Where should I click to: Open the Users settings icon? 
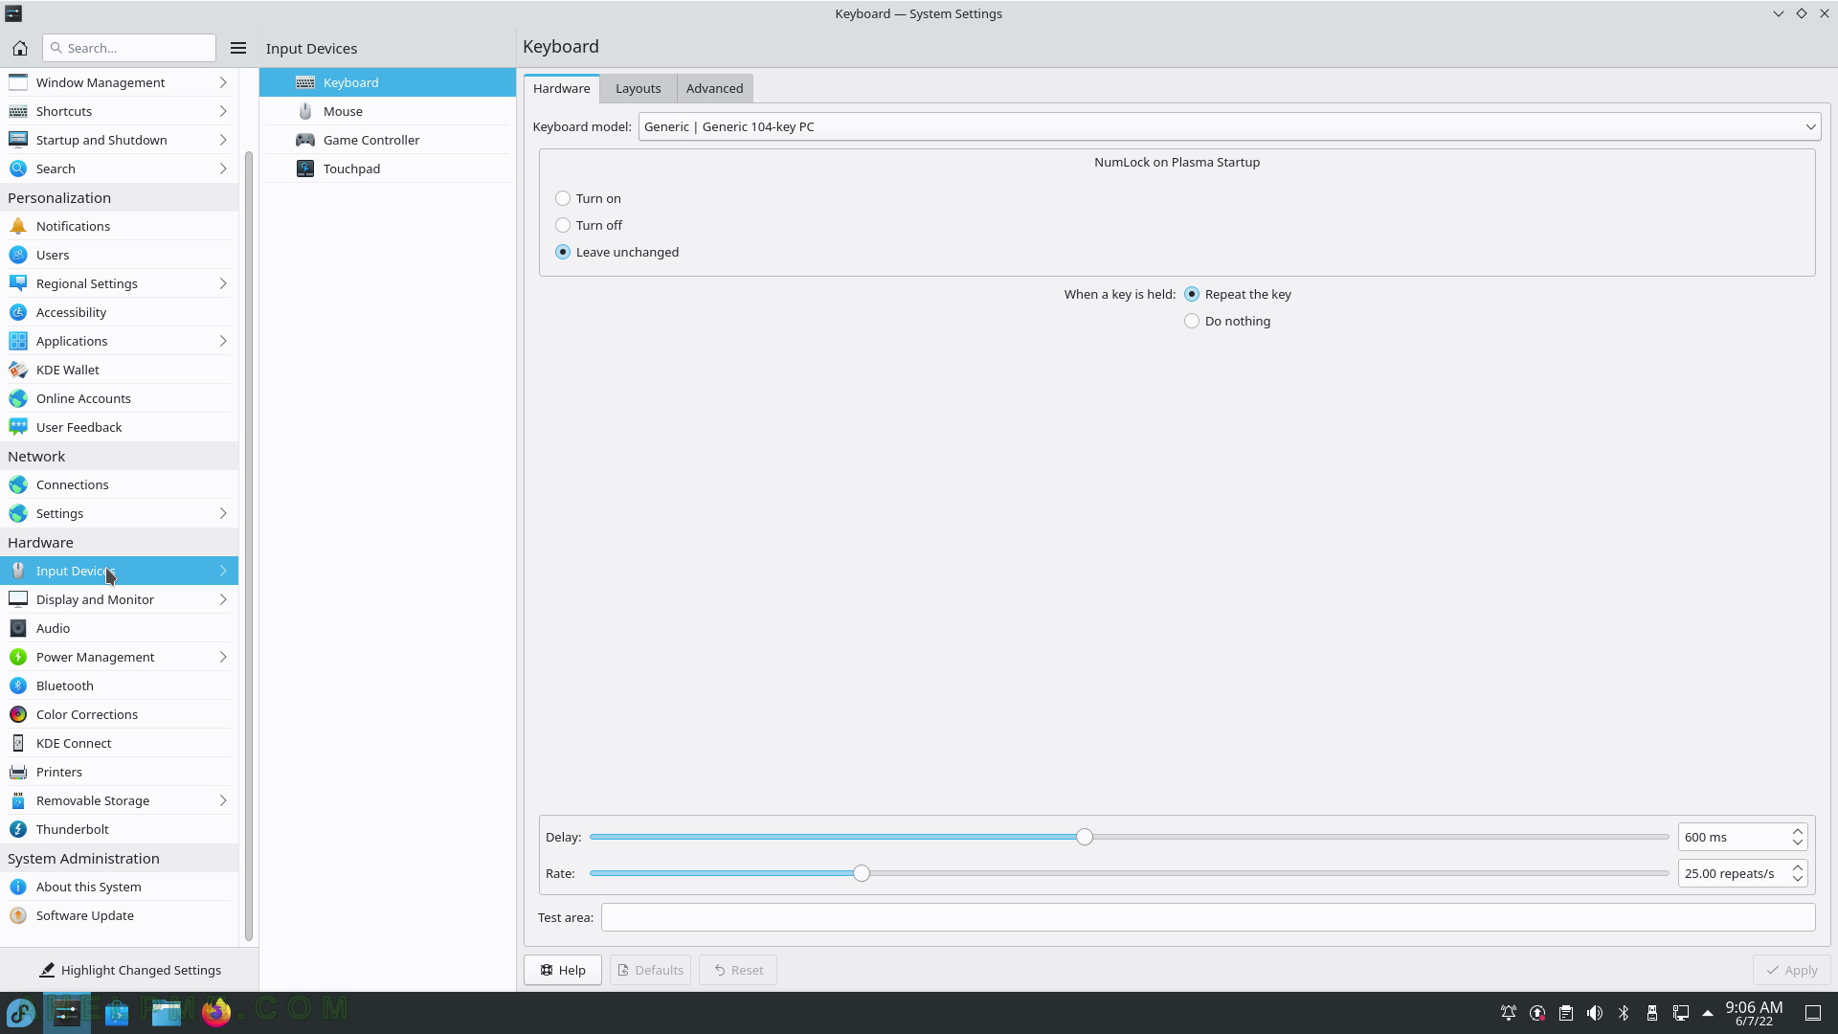(x=18, y=255)
